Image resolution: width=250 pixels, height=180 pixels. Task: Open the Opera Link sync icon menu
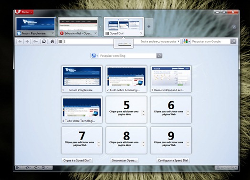tap(28, 168)
